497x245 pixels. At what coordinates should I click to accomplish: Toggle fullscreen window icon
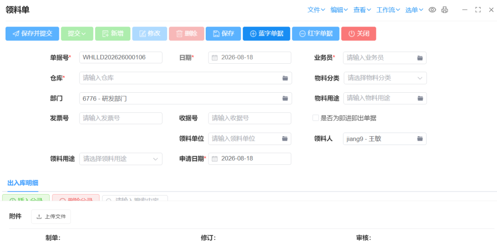[x=478, y=10]
